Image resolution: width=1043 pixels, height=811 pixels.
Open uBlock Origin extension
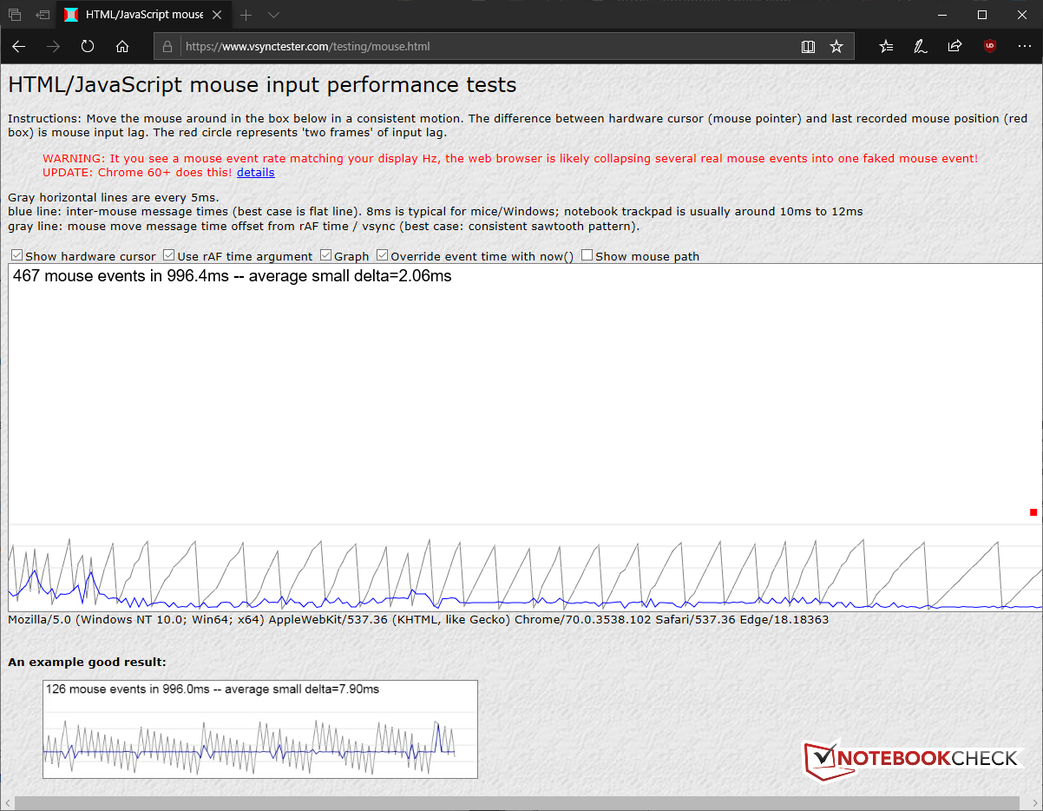point(990,46)
